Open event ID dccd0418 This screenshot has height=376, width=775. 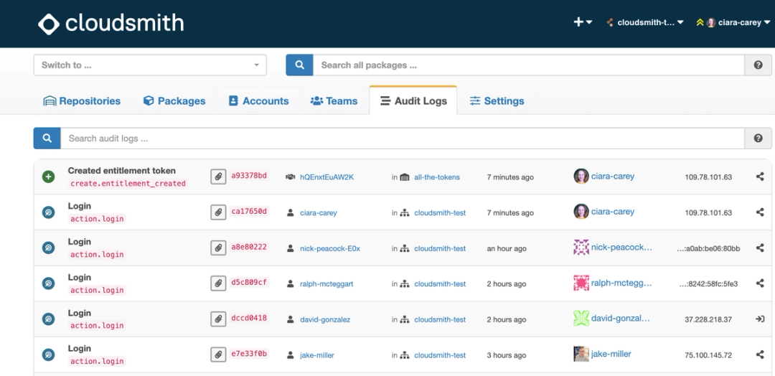[x=249, y=318]
